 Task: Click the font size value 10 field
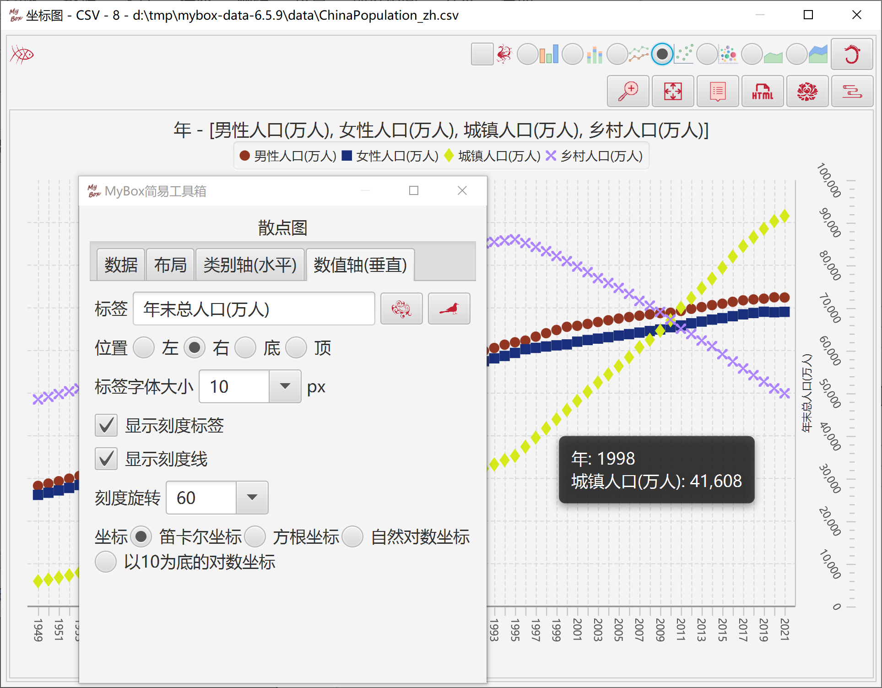click(234, 386)
